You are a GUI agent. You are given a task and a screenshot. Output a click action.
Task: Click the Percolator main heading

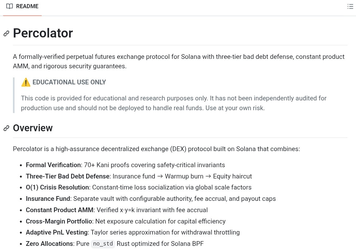43,33
